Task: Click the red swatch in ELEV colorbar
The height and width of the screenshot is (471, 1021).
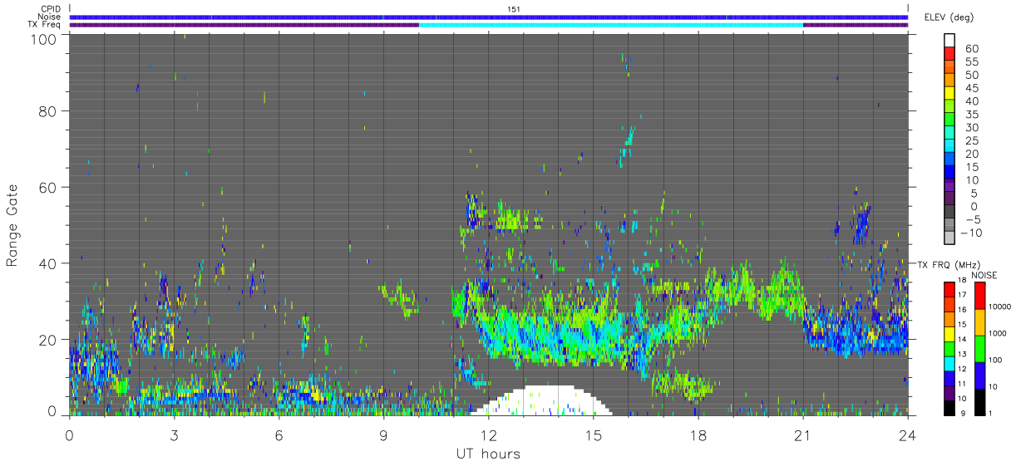Action: [949, 55]
